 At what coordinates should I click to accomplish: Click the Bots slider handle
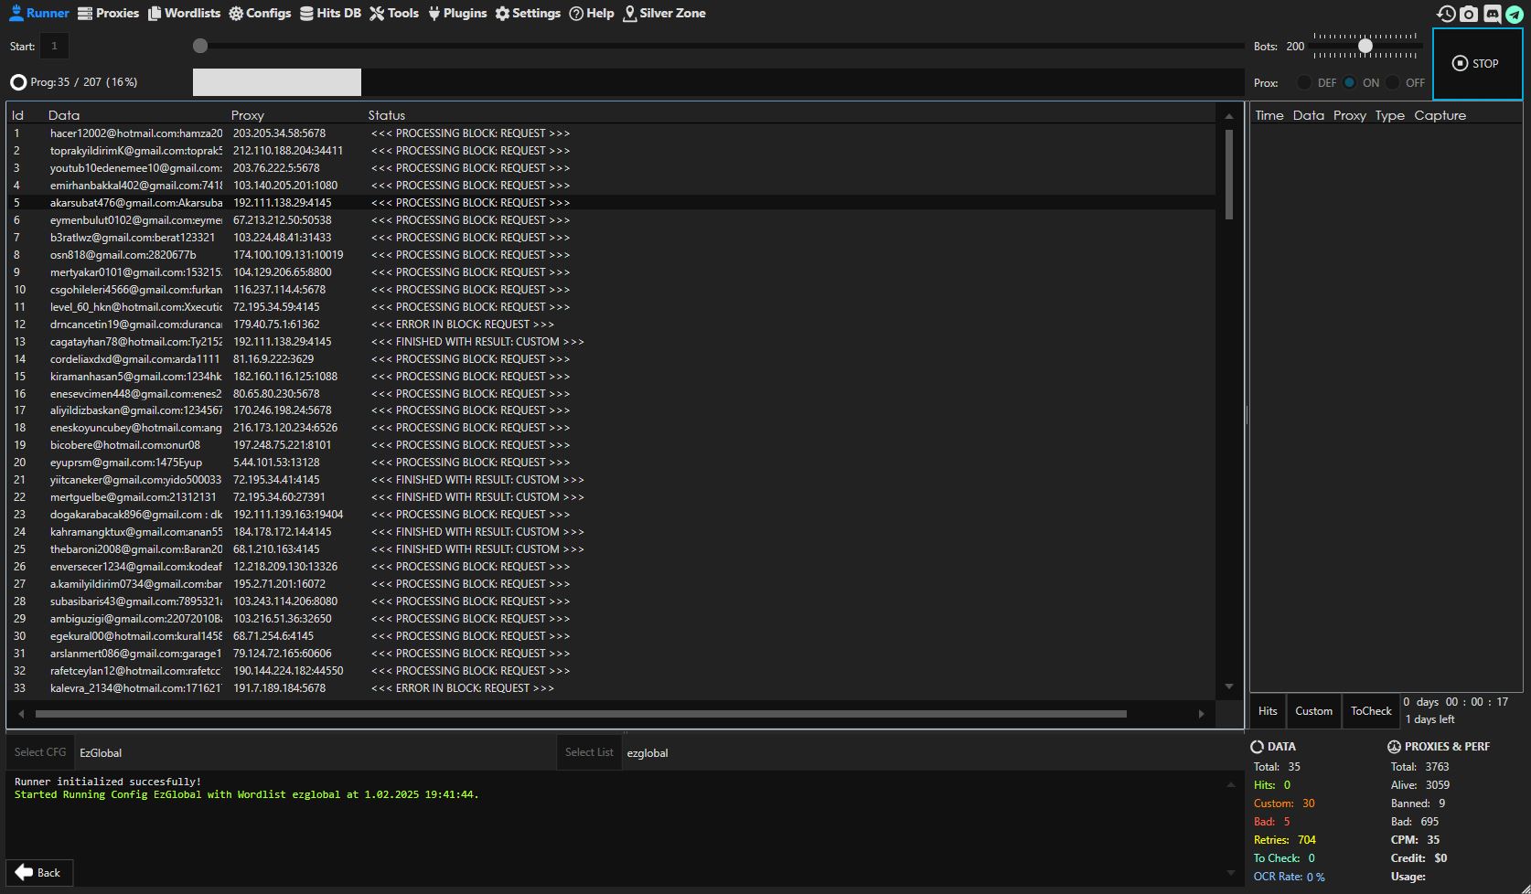(1365, 46)
